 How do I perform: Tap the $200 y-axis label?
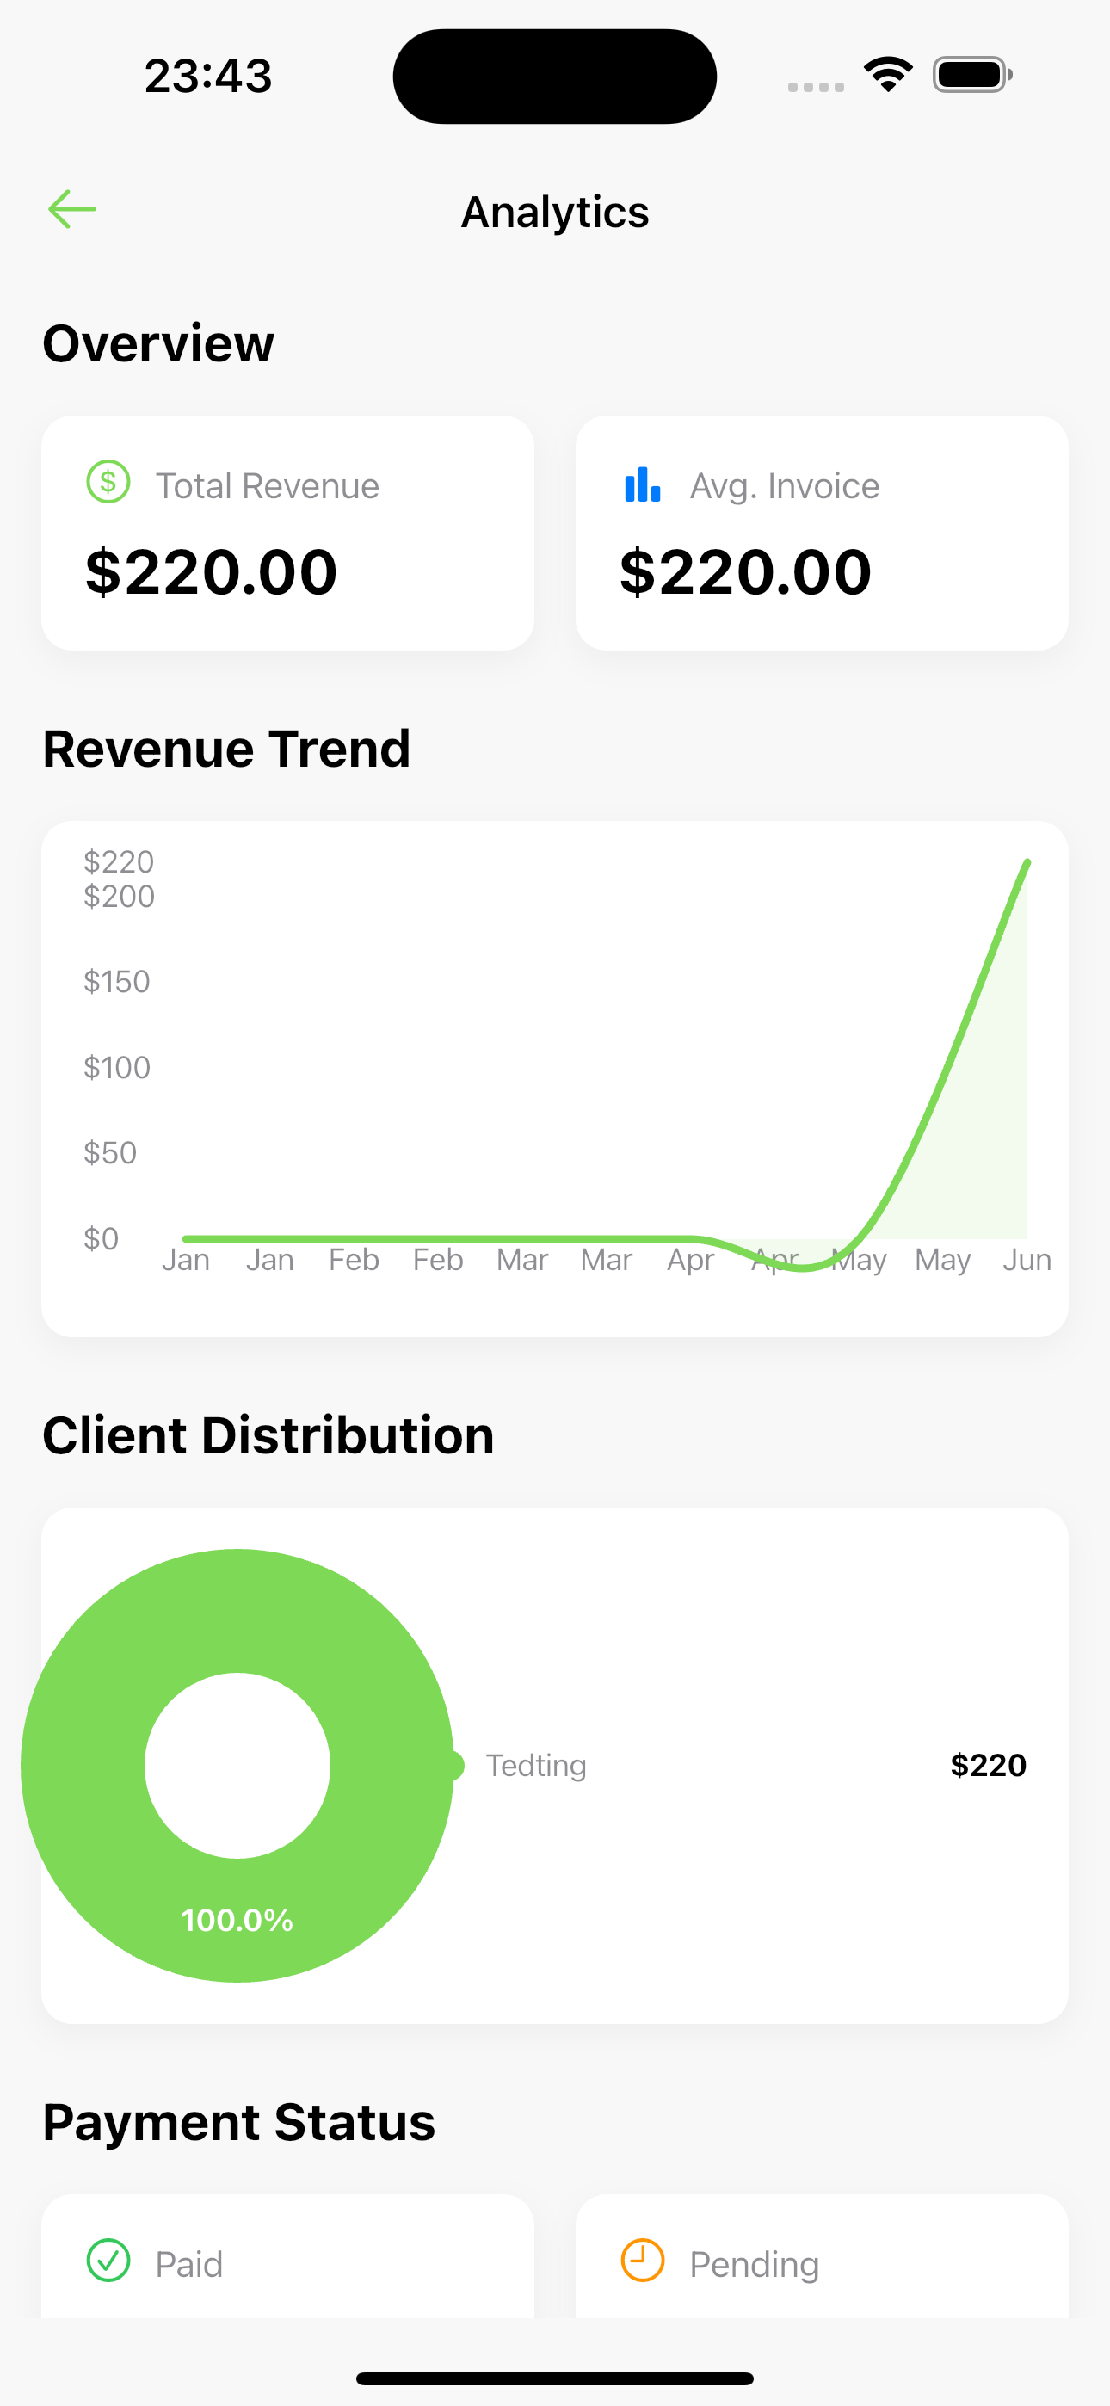[x=119, y=897]
